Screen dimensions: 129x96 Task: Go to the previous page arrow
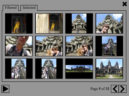pos(115,89)
